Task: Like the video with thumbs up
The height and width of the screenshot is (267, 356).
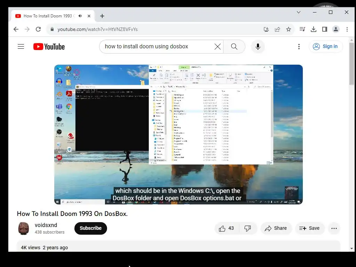Action: tap(226, 228)
